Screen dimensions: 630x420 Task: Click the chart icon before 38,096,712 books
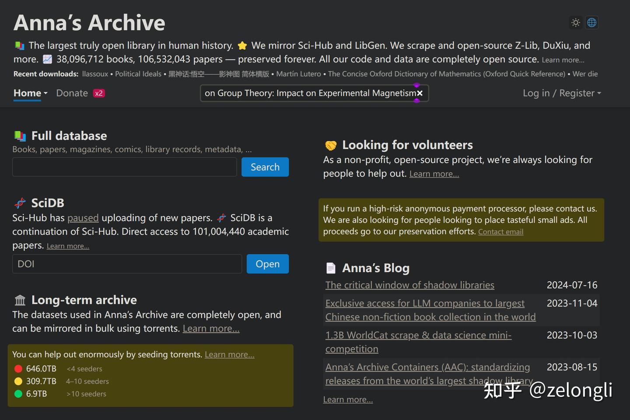[x=47, y=59]
